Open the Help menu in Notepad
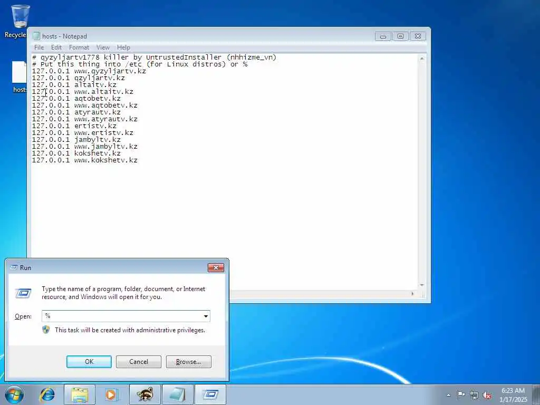 pos(123,47)
